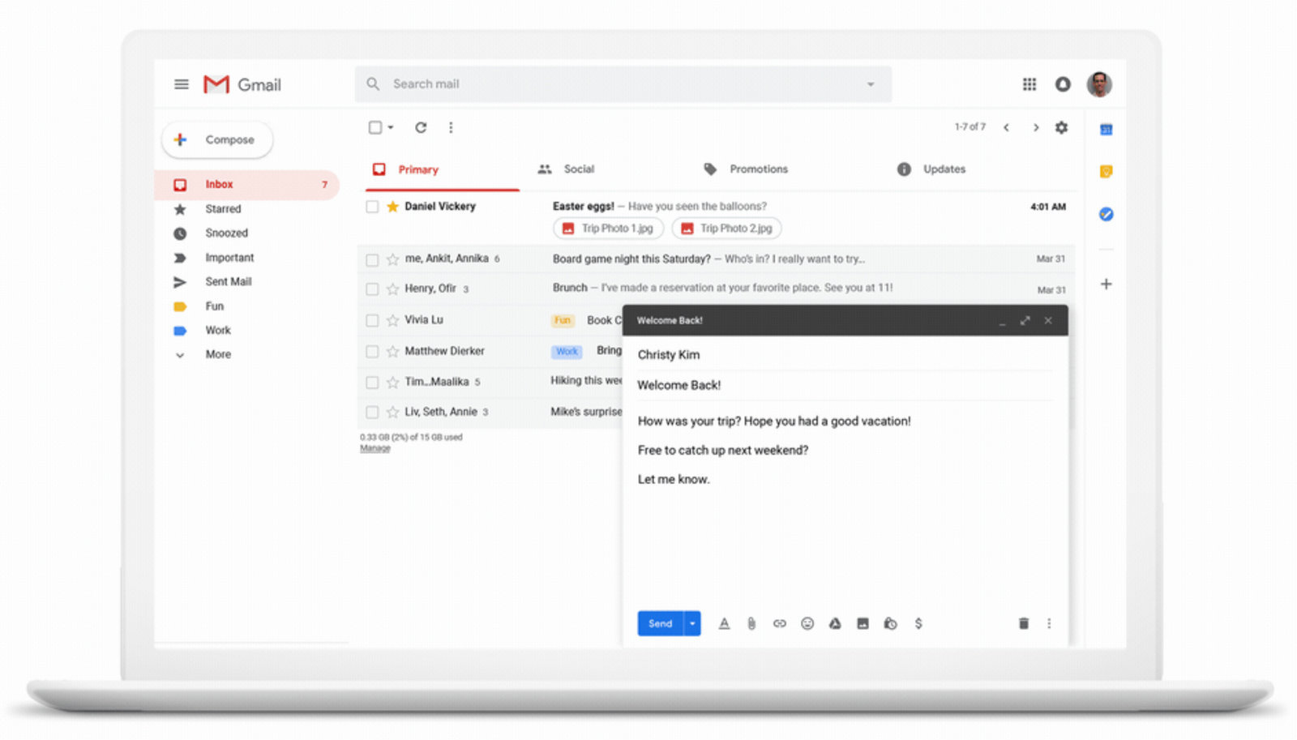Viewport: 1297px width, 740px height.
Task: Open Calendar from the right side panel
Action: coord(1106,129)
